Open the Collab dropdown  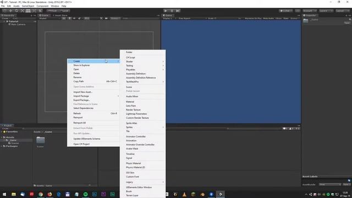click(x=286, y=11)
